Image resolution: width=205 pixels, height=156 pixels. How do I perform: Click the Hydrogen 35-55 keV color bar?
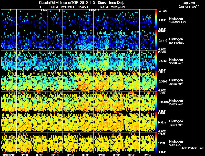click(156, 81)
